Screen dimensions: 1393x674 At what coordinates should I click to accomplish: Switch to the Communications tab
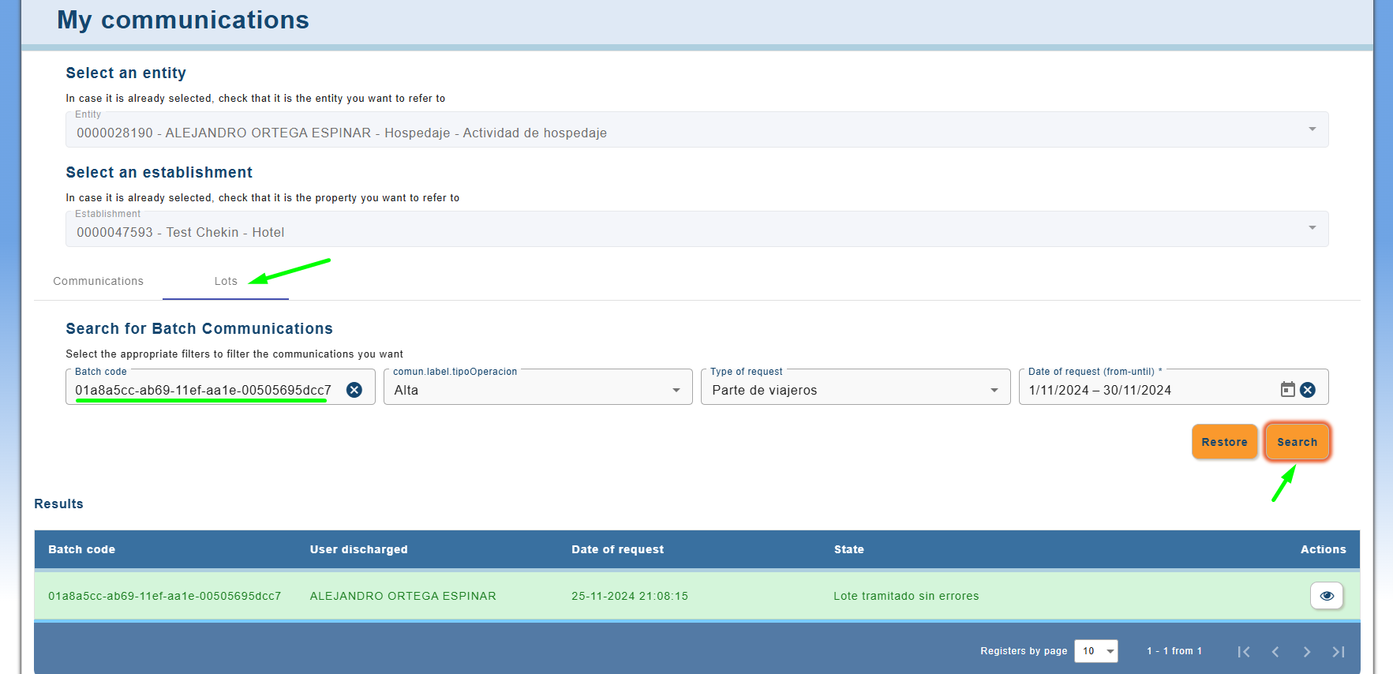tap(99, 281)
